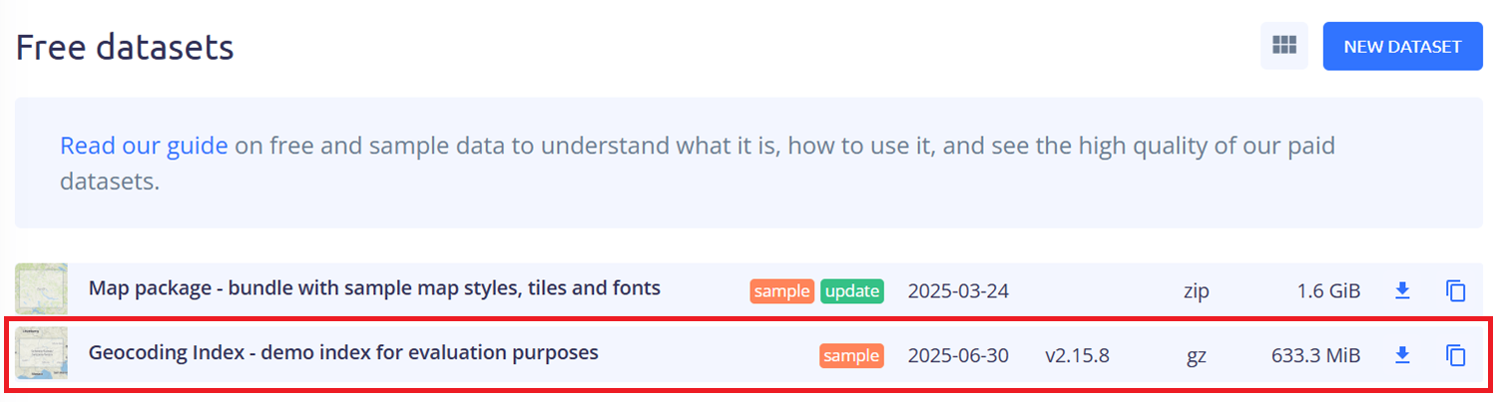Open the "Read our guide" link
The height and width of the screenshot is (402, 1497).
(x=144, y=146)
